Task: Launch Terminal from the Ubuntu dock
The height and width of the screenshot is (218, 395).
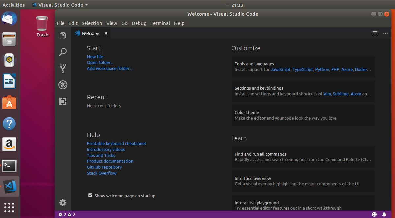Action: [x=9, y=166]
